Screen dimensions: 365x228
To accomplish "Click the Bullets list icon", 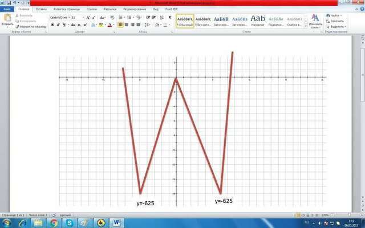I will tap(120, 18).
